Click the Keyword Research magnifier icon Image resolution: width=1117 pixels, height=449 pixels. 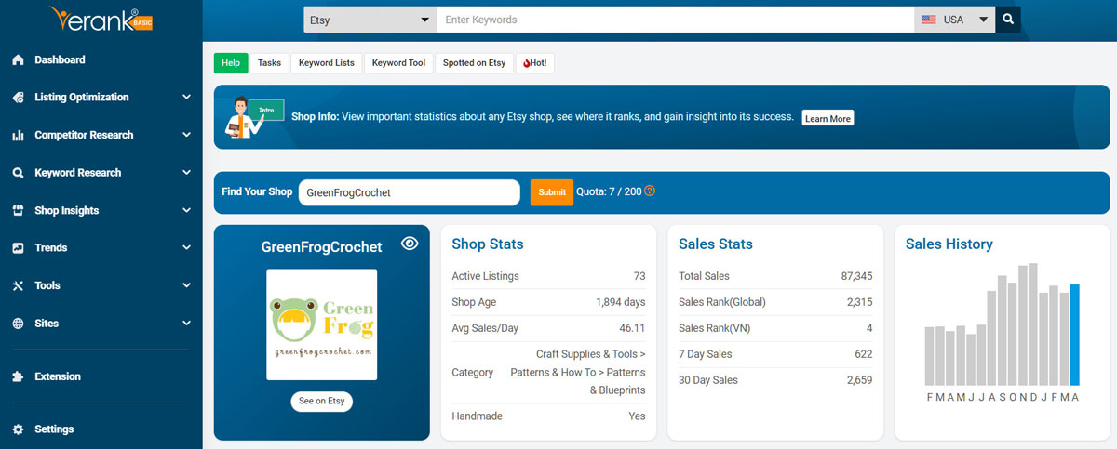pyautogui.click(x=18, y=173)
